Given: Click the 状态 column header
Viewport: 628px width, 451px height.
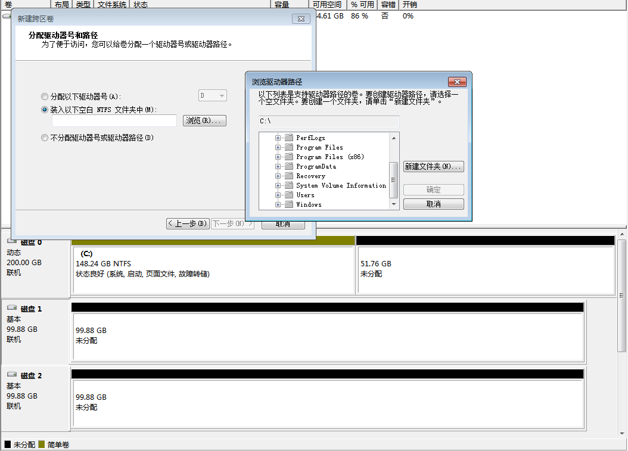Looking at the screenshot, I should click(x=200, y=4).
